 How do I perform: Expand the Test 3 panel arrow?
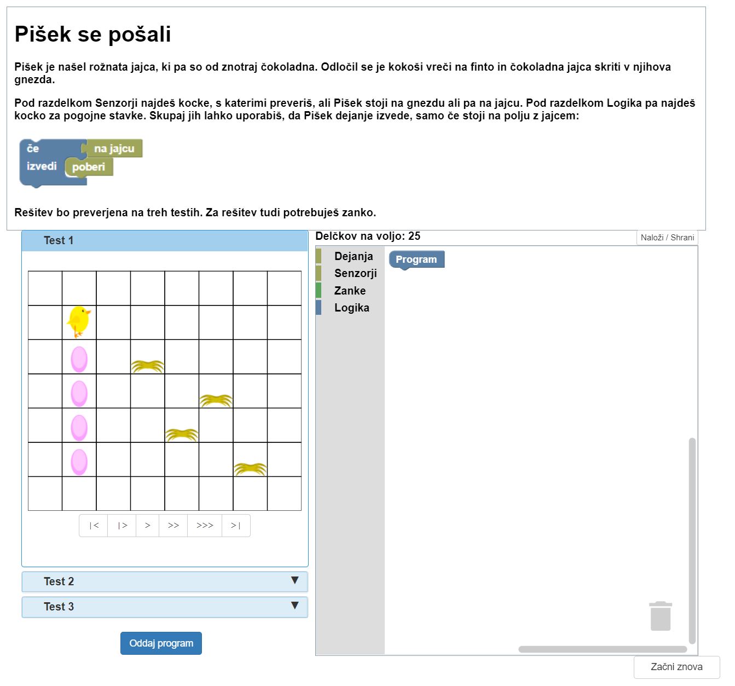[x=294, y=606]
